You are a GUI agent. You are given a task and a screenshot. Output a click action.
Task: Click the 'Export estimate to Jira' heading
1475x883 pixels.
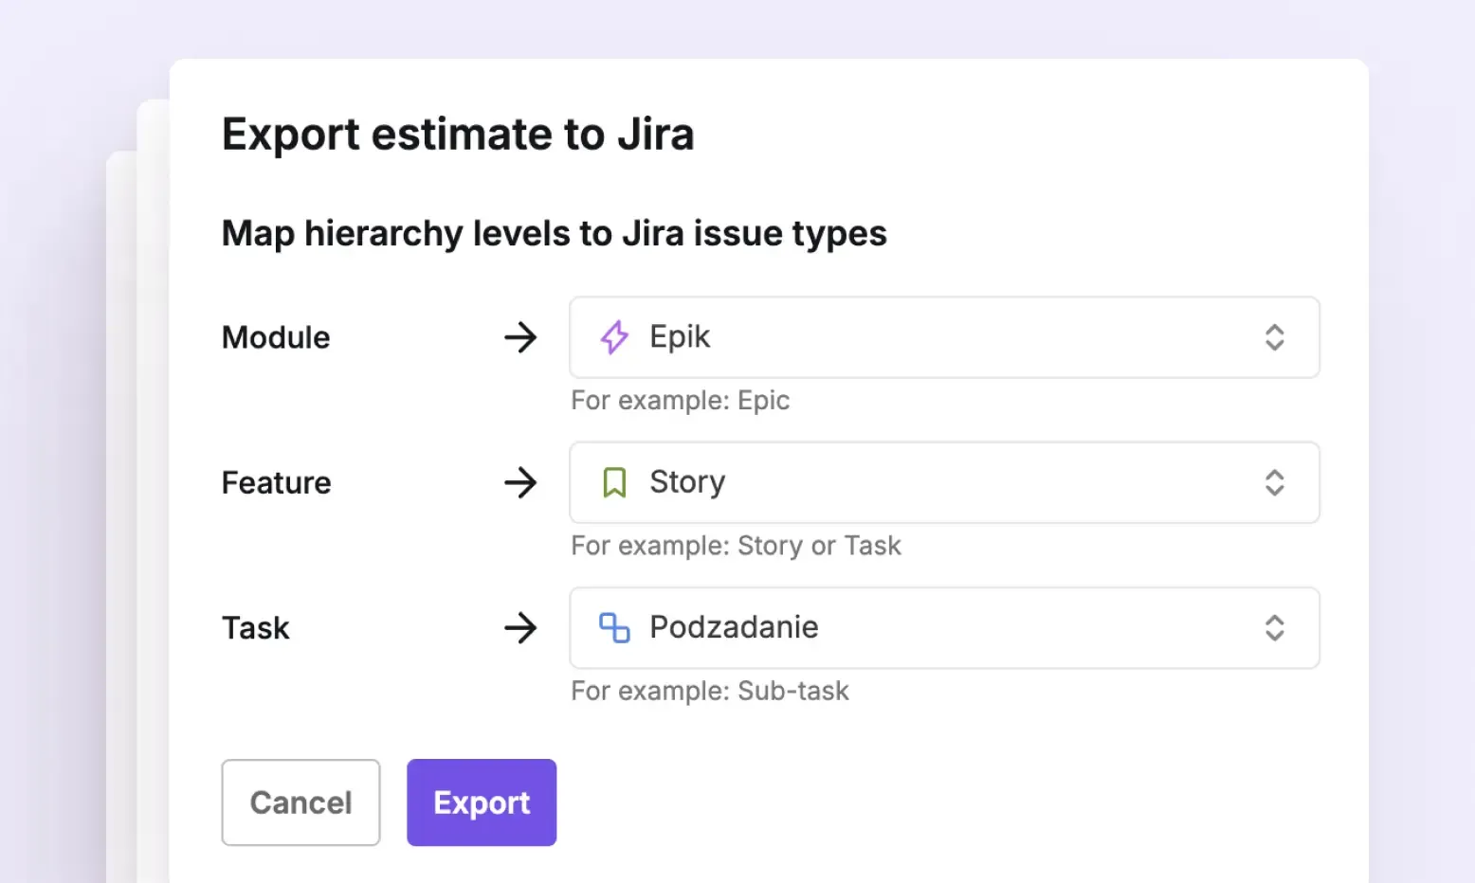pos(458,134)
